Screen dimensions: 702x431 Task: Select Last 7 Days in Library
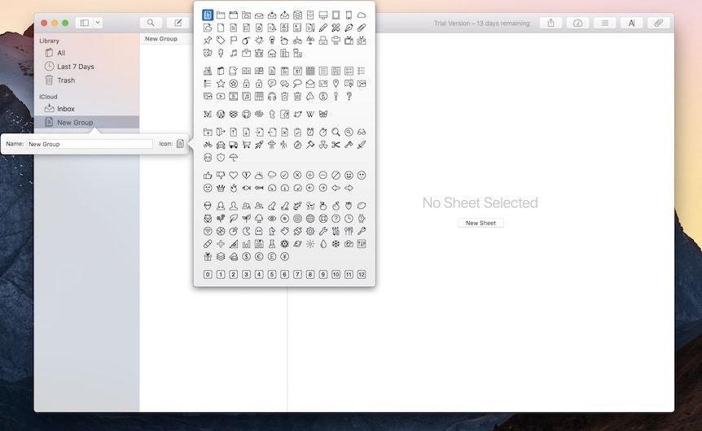coord(75,67)
